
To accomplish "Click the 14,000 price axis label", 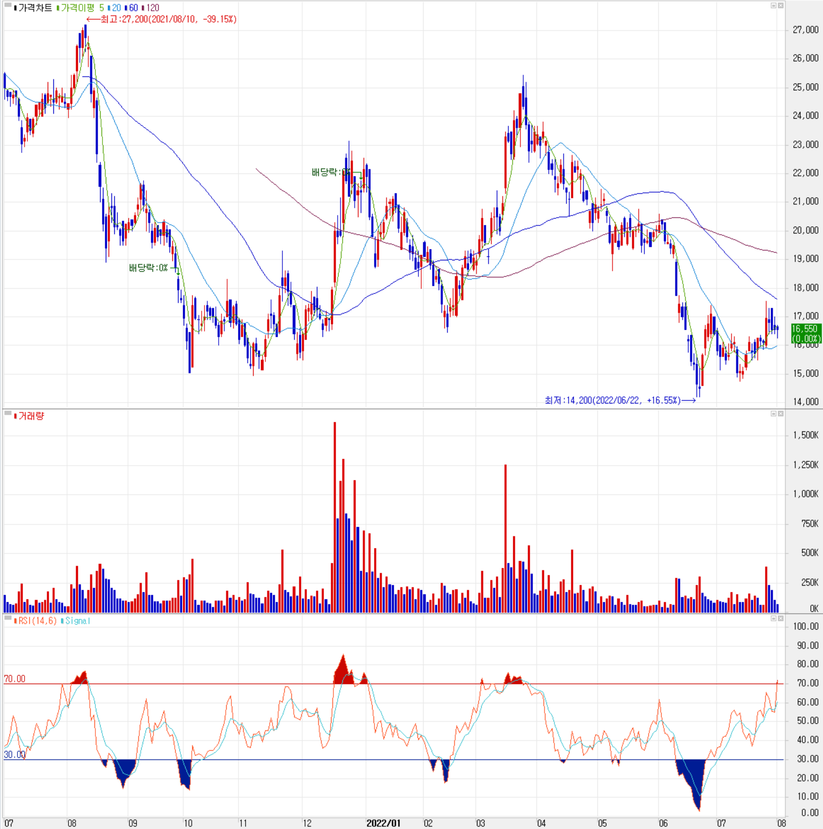I will click(x=806, y=402).
